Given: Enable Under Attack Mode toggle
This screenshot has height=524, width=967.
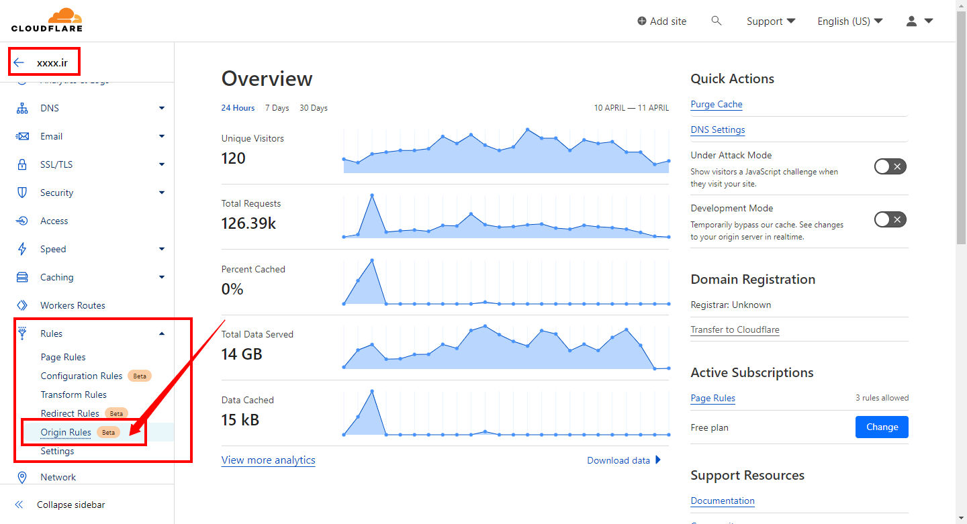Looking at the screenshot, I should 890,166.
